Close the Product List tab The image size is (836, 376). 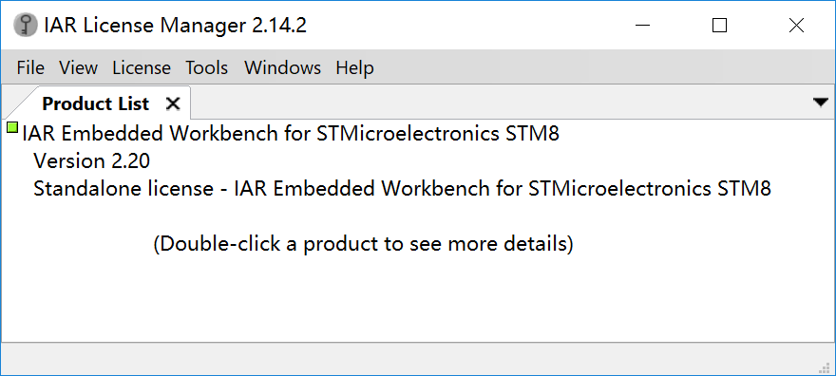pos(173,103)
